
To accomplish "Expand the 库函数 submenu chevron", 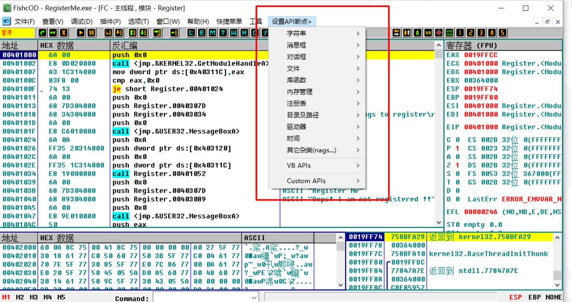I will click(358, 80).
